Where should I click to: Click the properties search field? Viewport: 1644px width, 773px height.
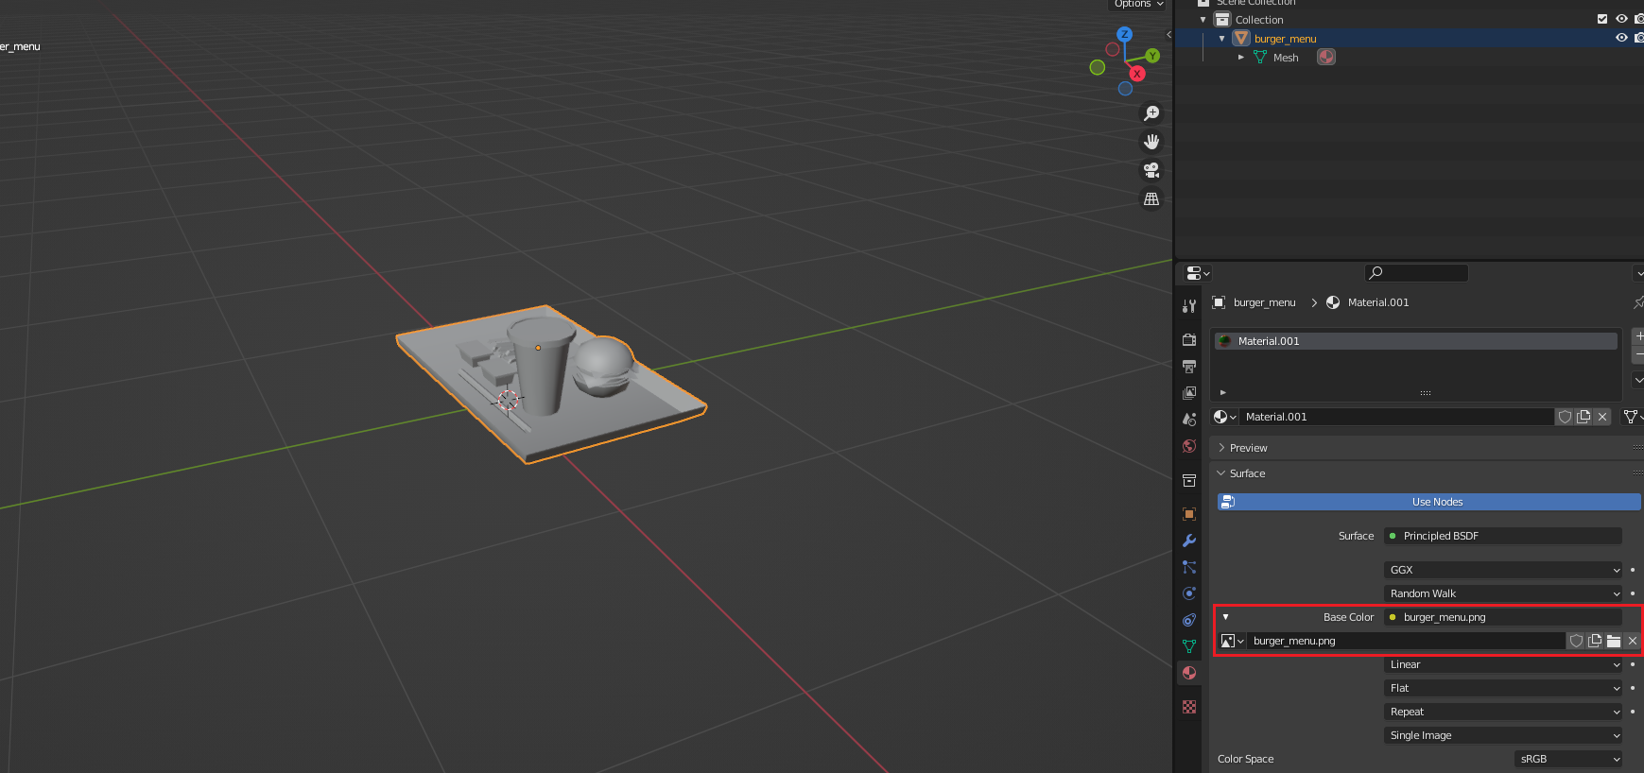1416,273
